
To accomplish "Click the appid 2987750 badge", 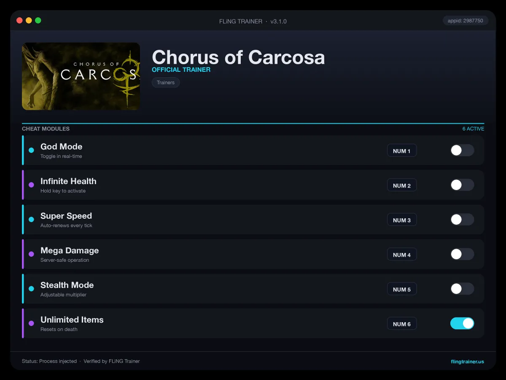I will tap(466, 21).
